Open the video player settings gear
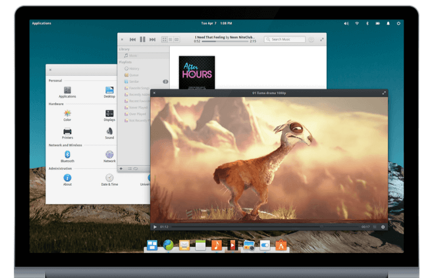This screenshot has height=278, width=434. [383, 227]
